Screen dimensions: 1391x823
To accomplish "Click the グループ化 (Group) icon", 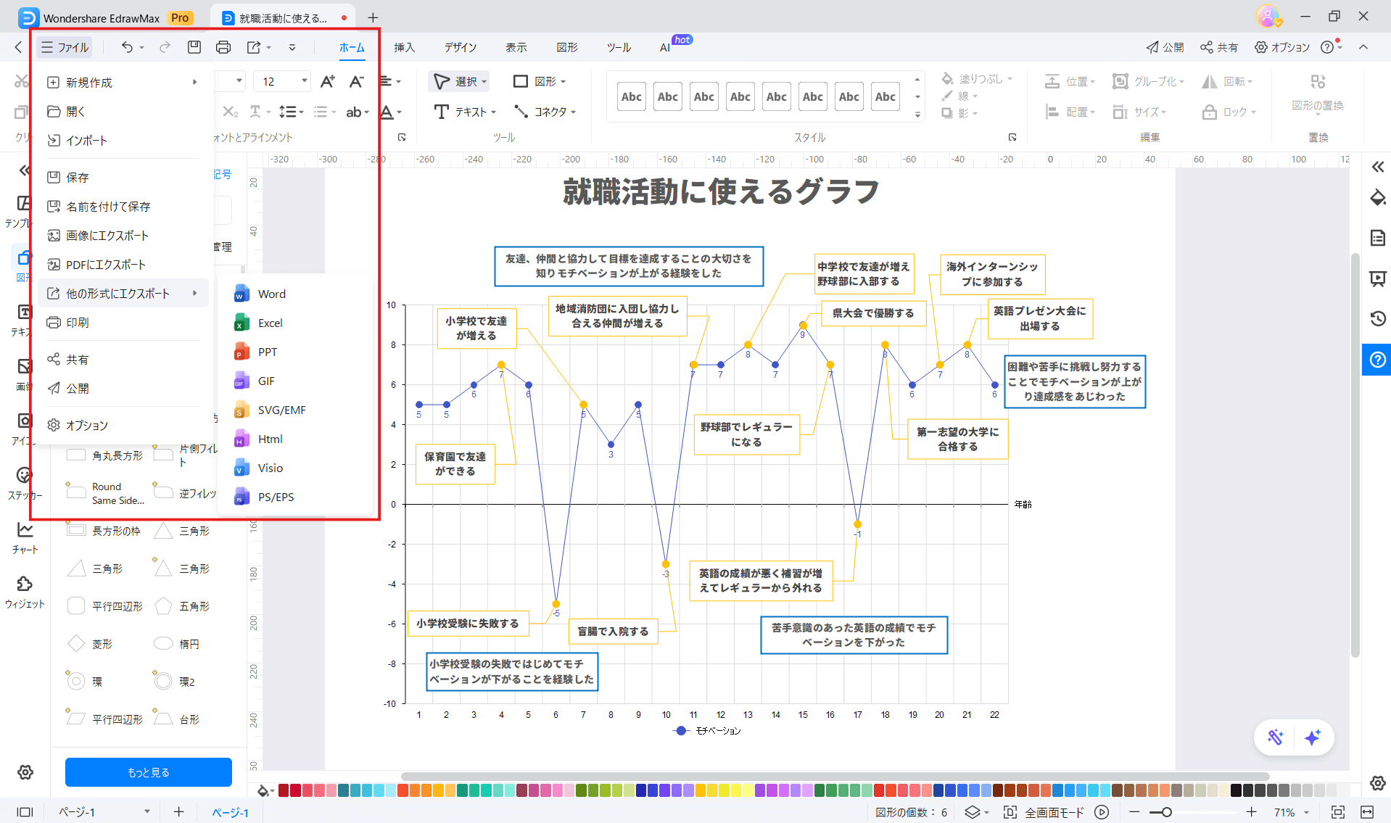I will [x=1148, y=81].
